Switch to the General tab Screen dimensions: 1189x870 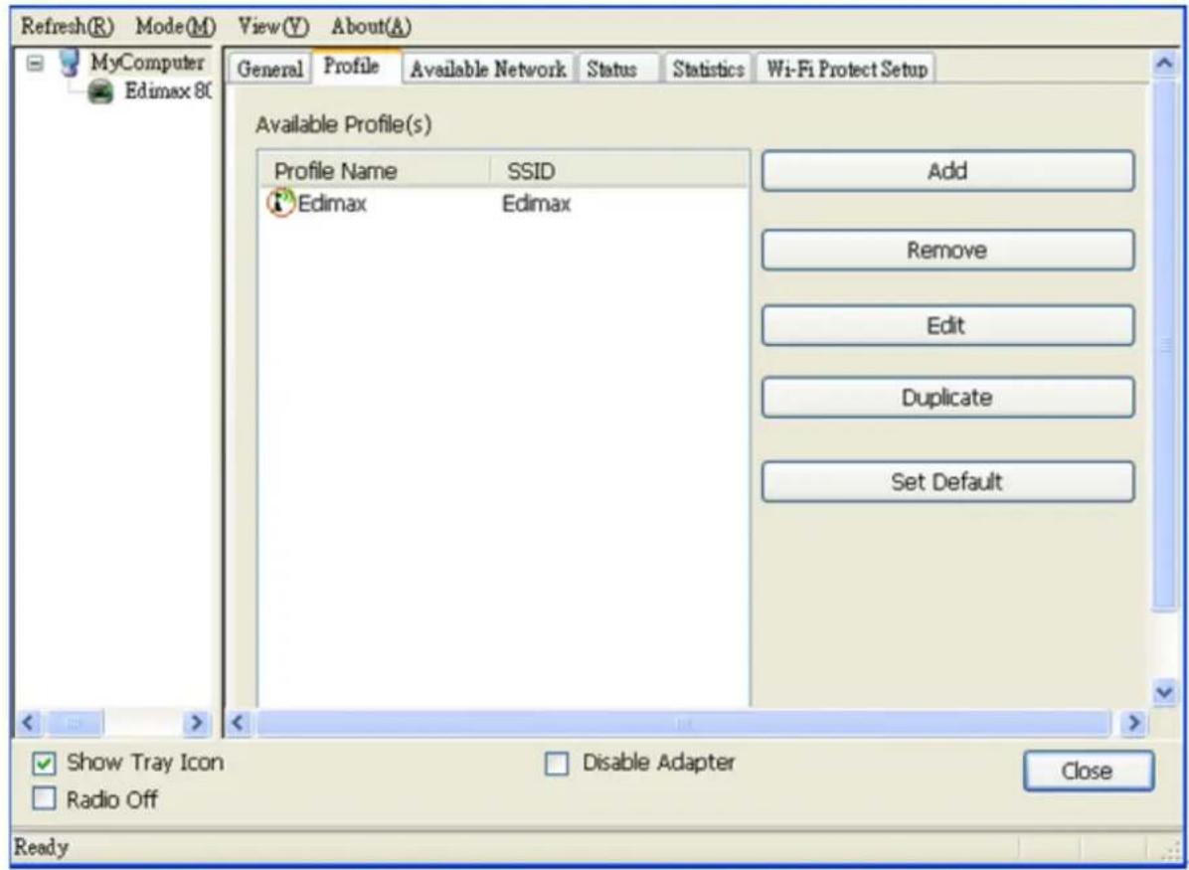click(269, 69)
